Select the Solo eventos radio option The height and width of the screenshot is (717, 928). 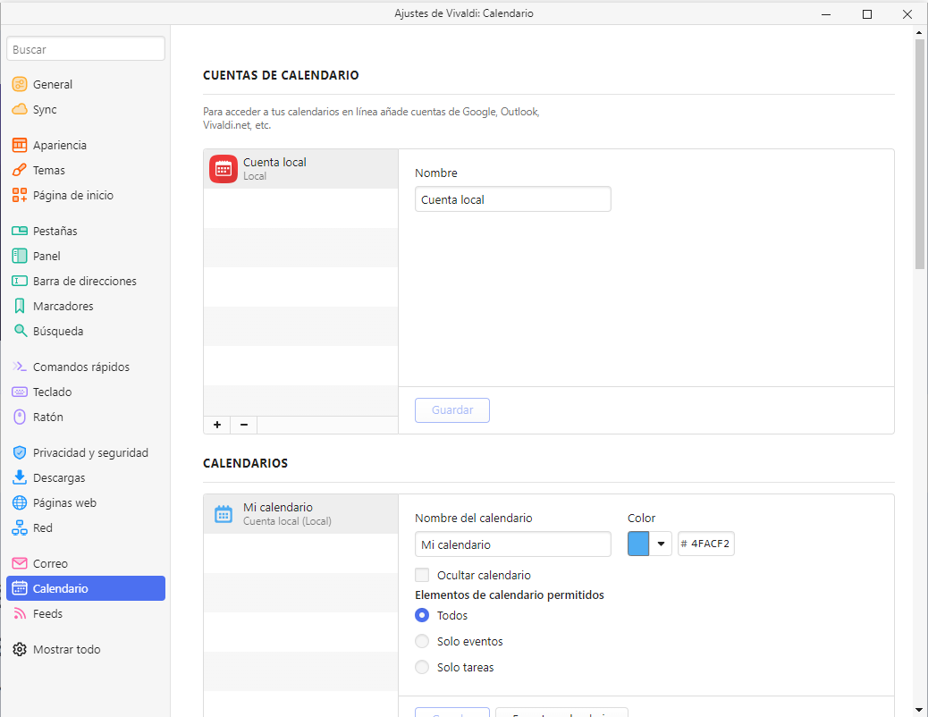tap(423, 641)
